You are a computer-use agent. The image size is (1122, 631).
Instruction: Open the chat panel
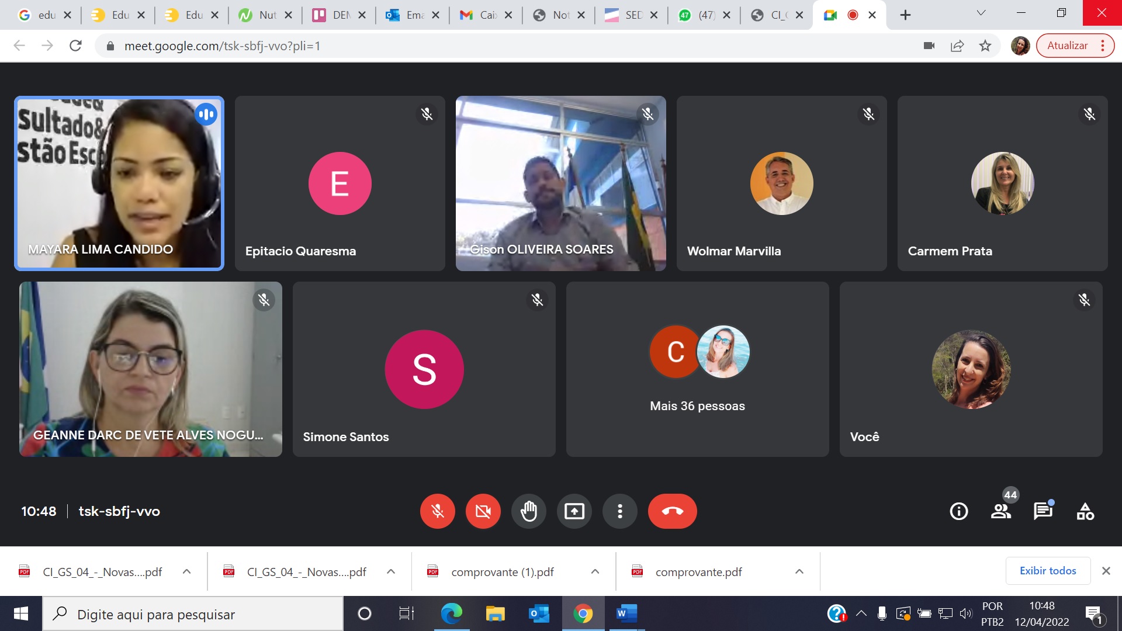(x=1043, y=511)
